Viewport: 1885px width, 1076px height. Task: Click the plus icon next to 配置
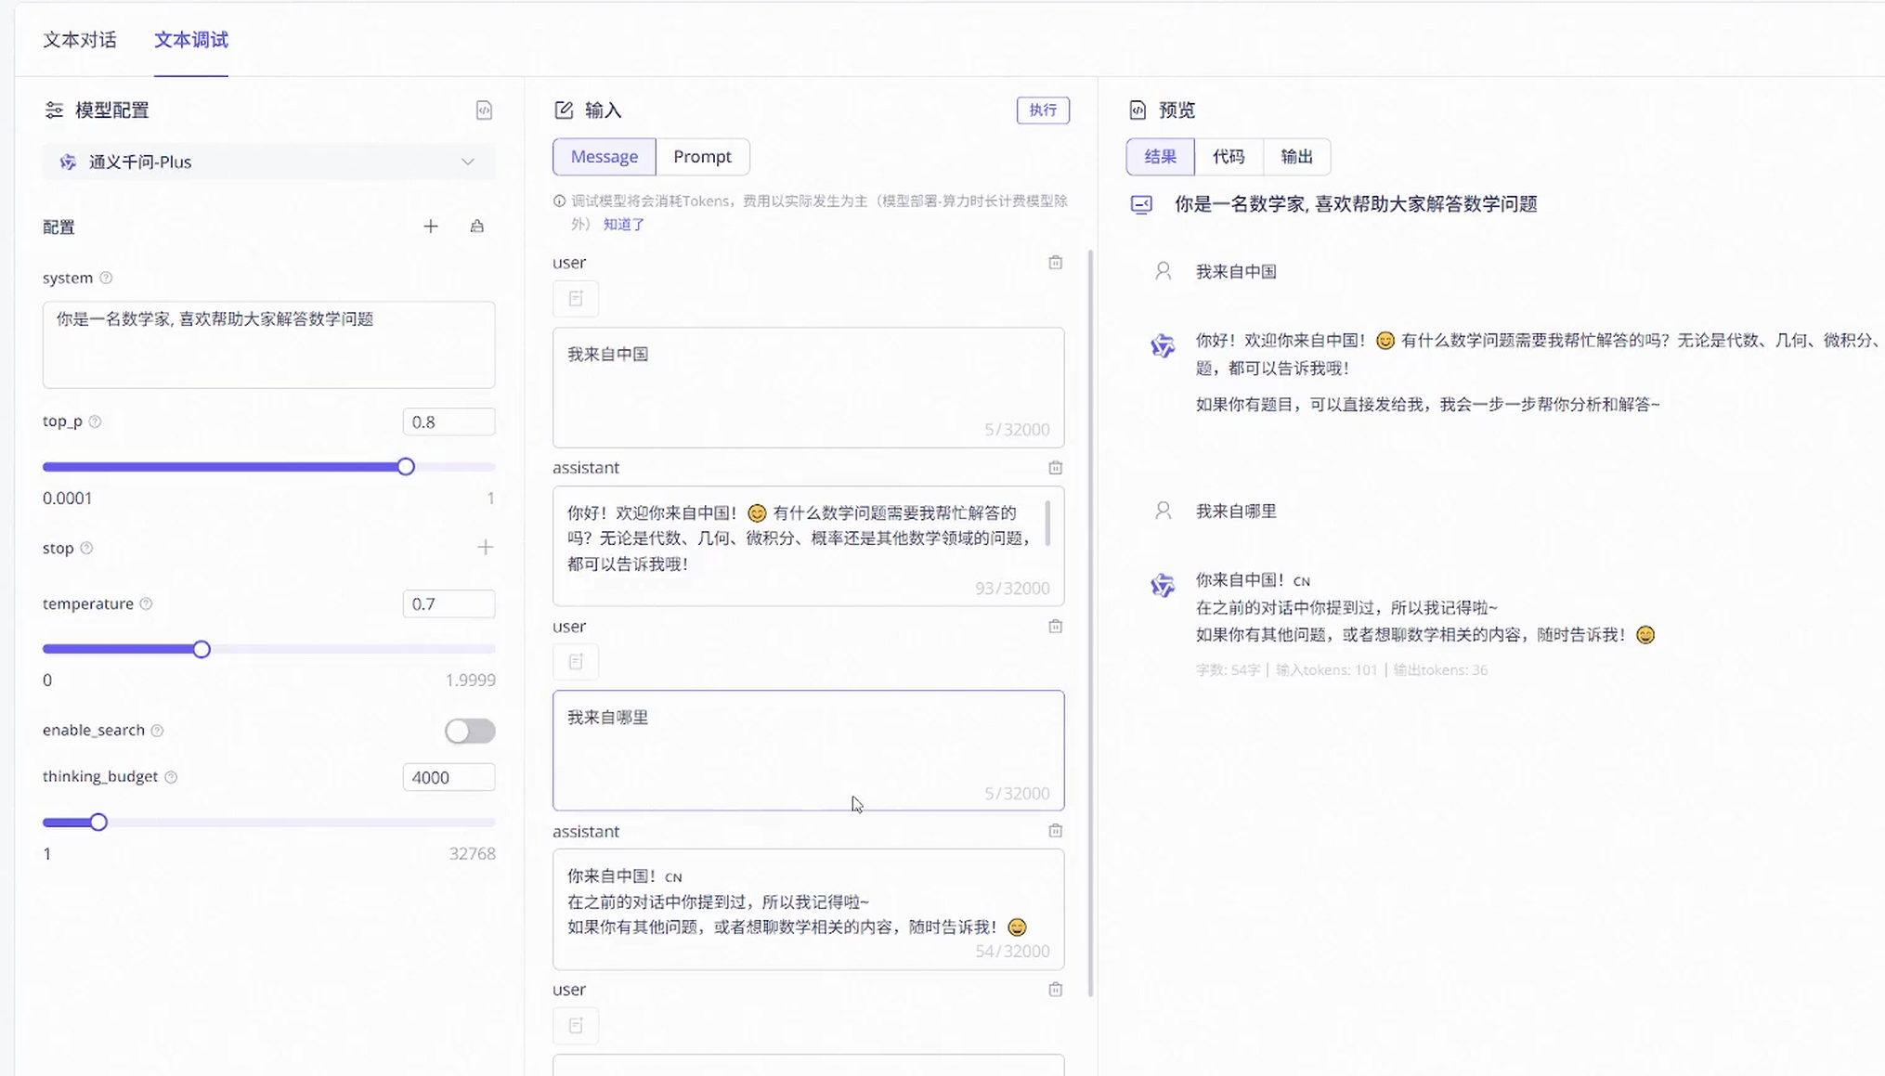tap(431, 227)
